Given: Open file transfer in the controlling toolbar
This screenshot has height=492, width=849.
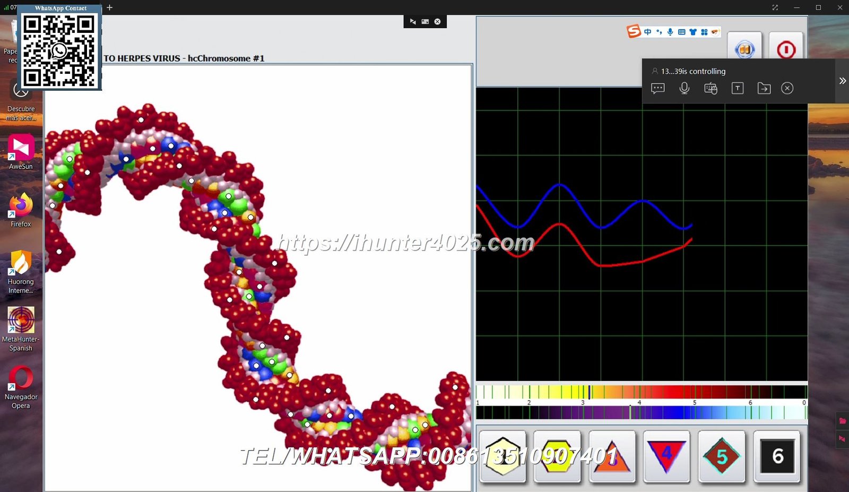Looking at the screenshot, I should (x=763, y=88).
